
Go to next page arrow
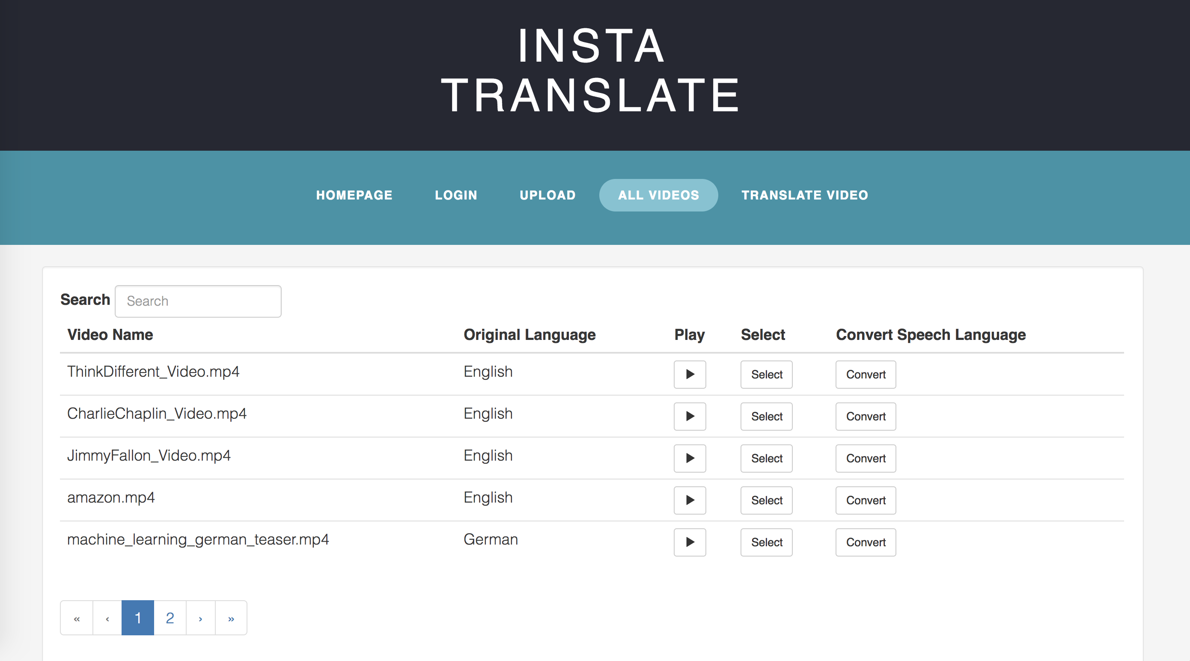(x=200, y=618)
